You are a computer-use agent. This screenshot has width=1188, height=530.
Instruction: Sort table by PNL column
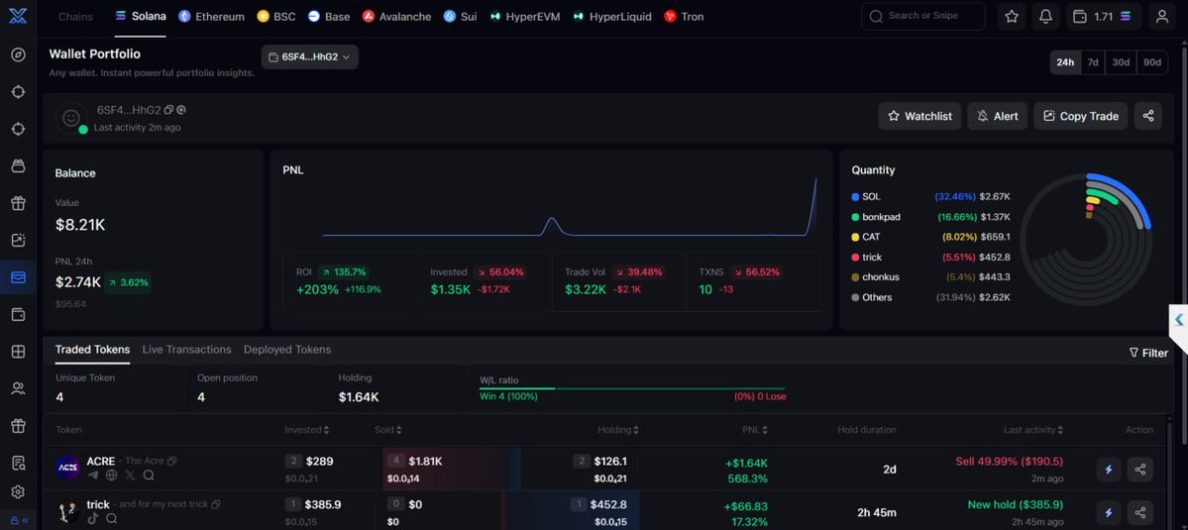pyautogui.click(x=755, y=430)
